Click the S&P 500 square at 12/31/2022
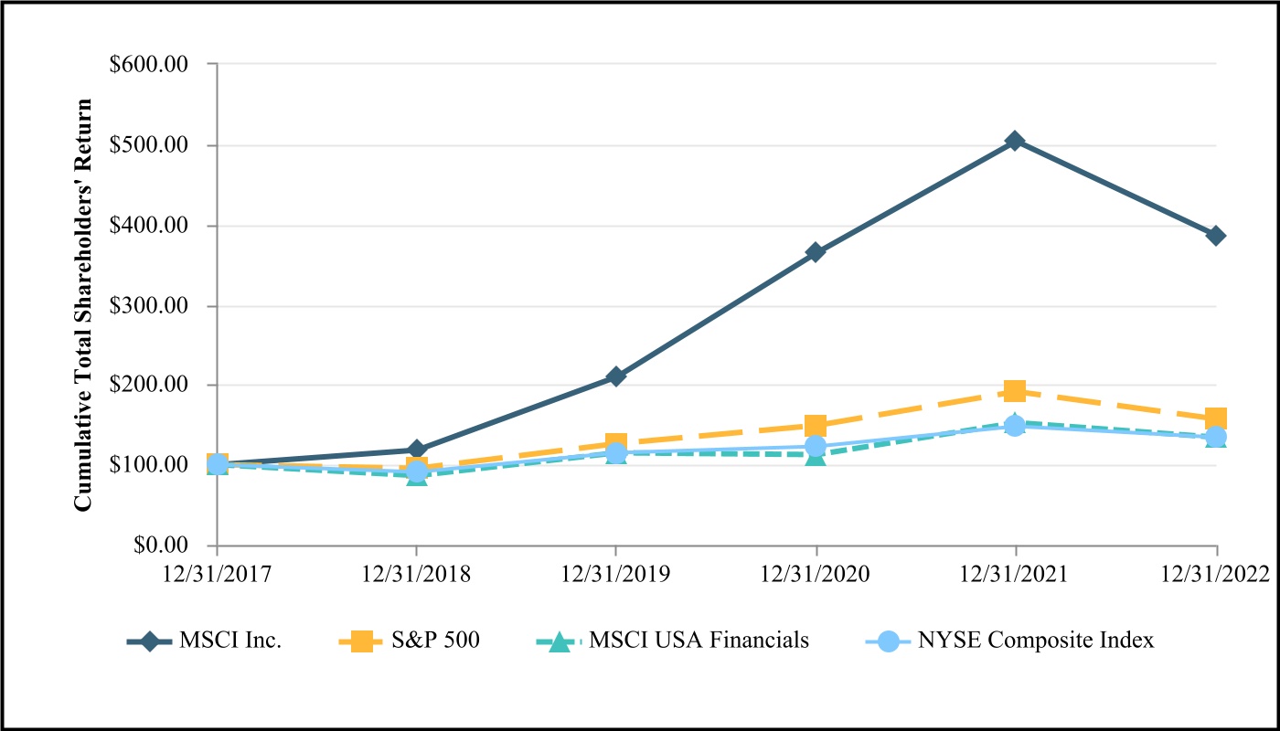1280x731 pixels. (1215, 419)
